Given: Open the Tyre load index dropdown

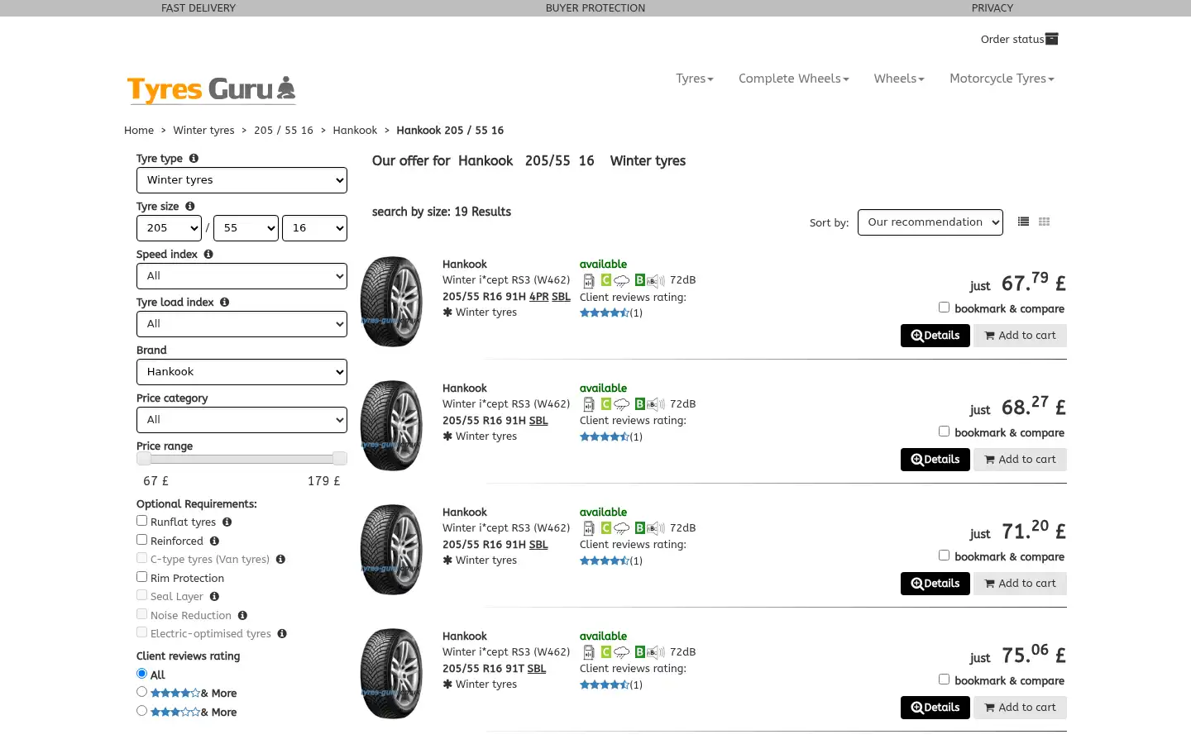Looking at the screenshot, I should (242, 324).
